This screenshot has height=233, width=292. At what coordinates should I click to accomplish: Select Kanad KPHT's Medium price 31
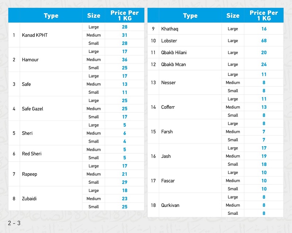point(125,35)
